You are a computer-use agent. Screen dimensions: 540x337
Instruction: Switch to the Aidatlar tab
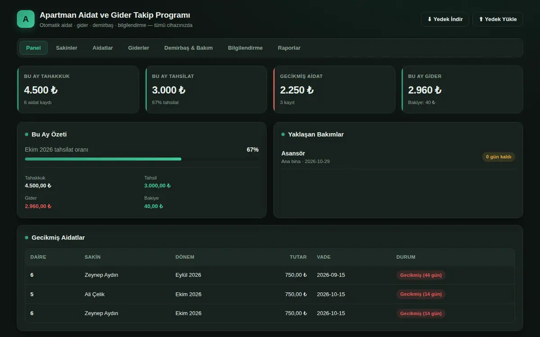point(103,48)
